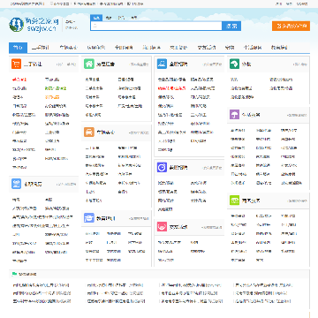
Task: Select the highlighted blue tab above search box
Action: coord(96,18)
